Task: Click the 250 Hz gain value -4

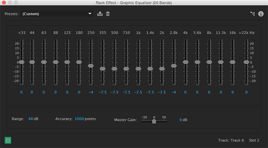Action: pyautogui.click(x=91, y=92)
